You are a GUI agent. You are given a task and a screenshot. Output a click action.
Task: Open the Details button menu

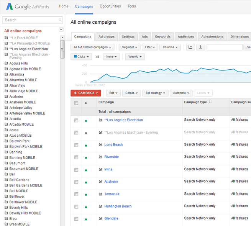point(131,93)
